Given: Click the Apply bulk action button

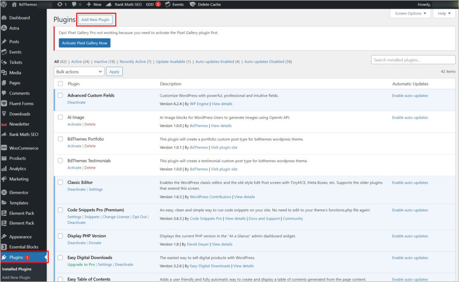Looking at the screenshot, I should [x=114, y=72].
